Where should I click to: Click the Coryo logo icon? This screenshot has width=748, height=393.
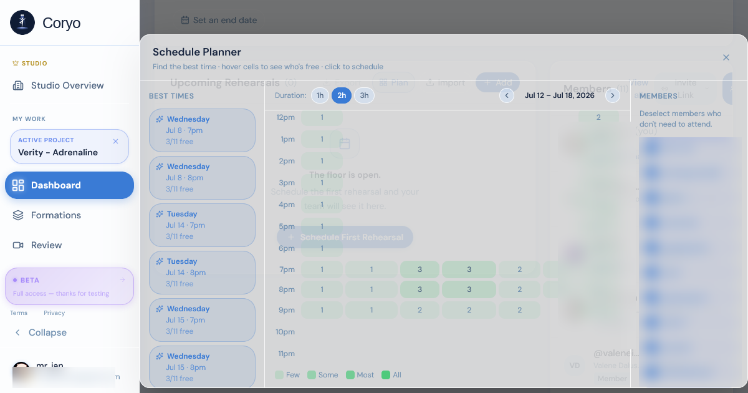(x=22, y=22)
